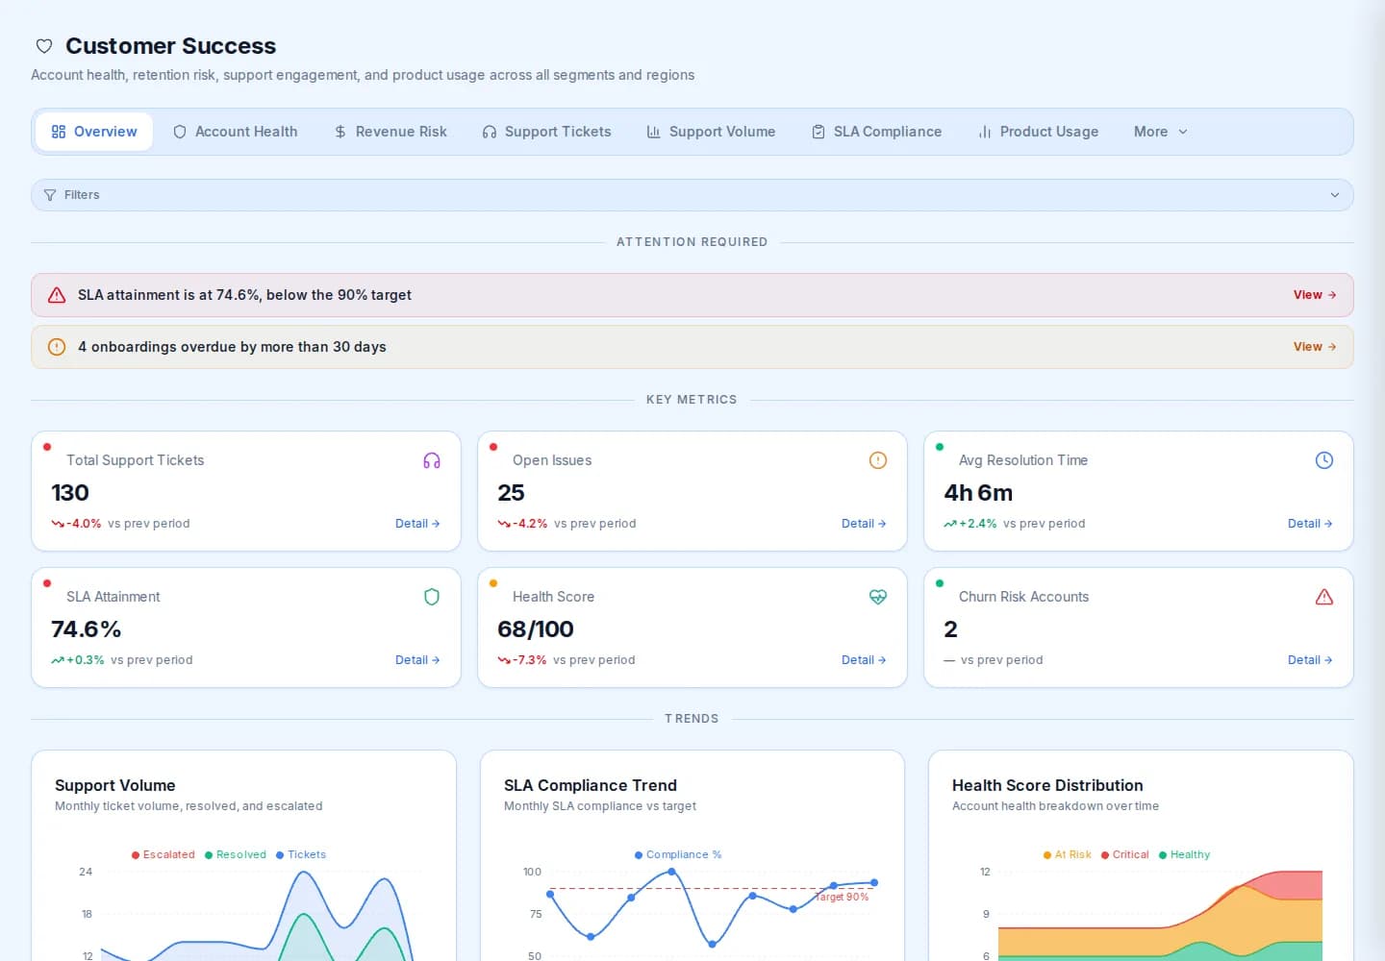Image resolution: width=1385 pixels, height=961 pixels.
Task: Click the red warning triangle on SLA alert
Action: pyautogui.click(x=57, y=295)
